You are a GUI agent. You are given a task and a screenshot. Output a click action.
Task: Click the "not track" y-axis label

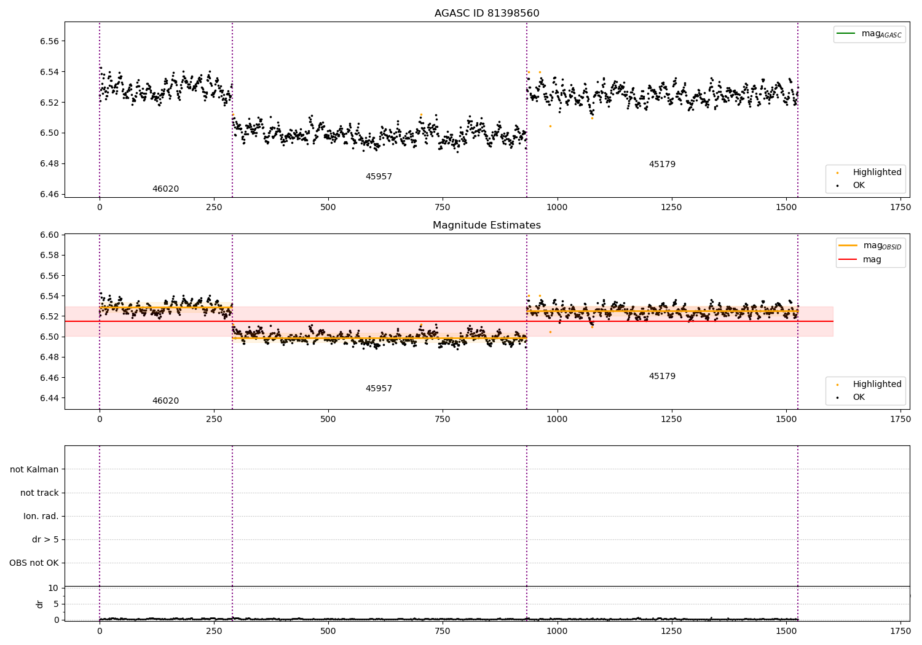(39, 493)
